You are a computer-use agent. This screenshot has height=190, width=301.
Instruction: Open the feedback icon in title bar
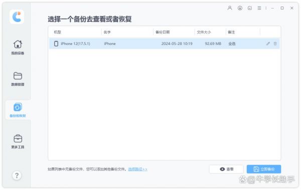249,8
